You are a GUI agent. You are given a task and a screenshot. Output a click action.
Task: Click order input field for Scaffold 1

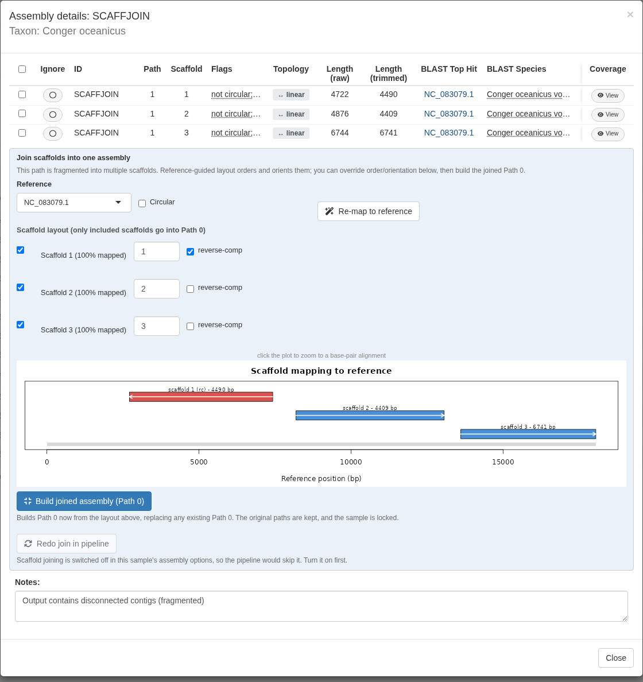click(x=157, y=251)
